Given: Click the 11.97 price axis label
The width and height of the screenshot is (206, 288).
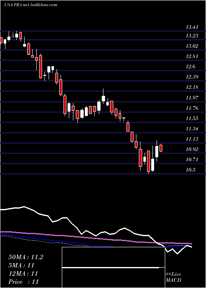Looking at the screenshot, I should point(192,98).
